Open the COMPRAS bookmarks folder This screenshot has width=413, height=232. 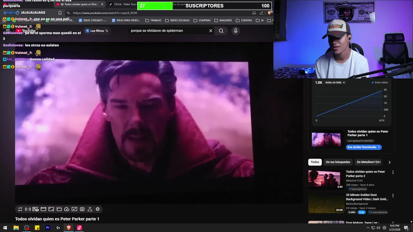[202, 20]
